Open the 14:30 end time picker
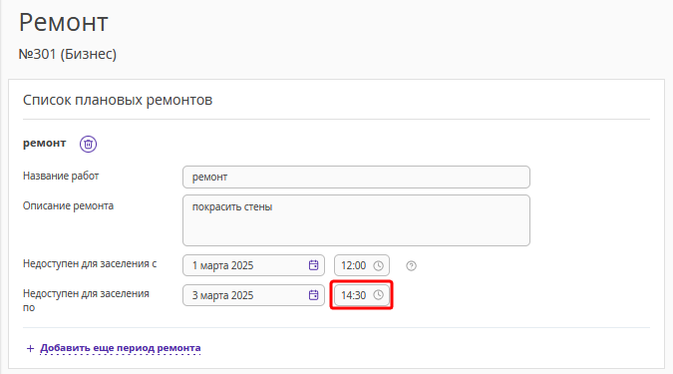 point(362,295)
